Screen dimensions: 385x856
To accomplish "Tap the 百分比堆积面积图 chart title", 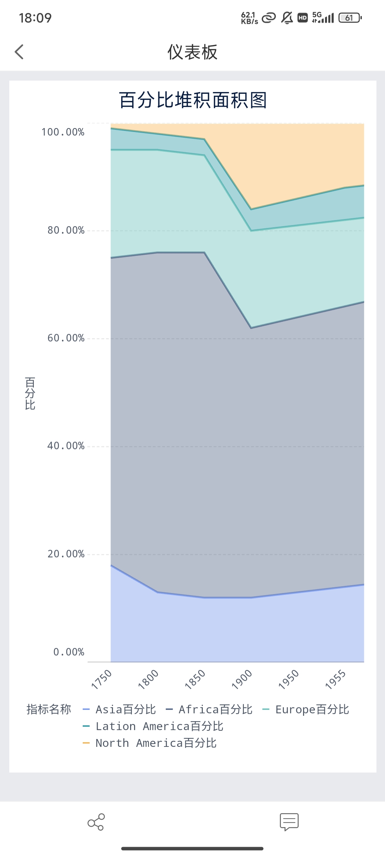I will [192, 100].
